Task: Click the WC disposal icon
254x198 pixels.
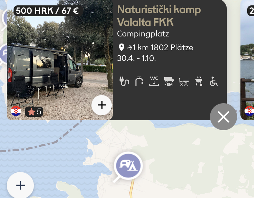Action: pos(154,81)
